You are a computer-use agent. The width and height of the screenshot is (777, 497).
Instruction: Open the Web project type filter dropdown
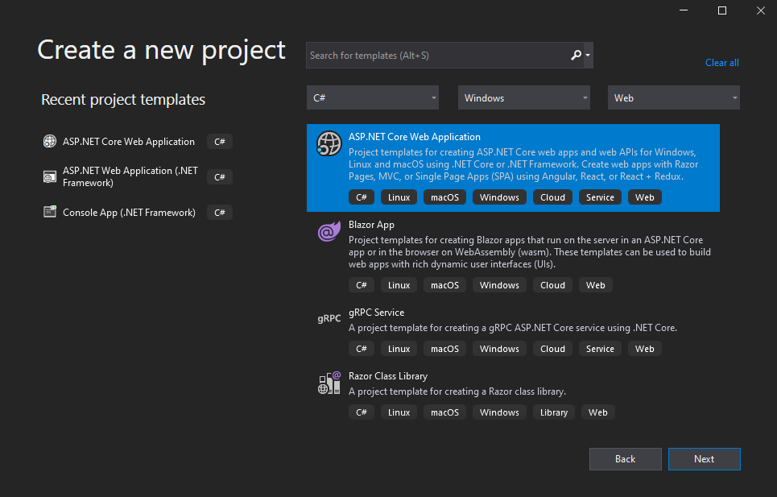tap(673, 97)
